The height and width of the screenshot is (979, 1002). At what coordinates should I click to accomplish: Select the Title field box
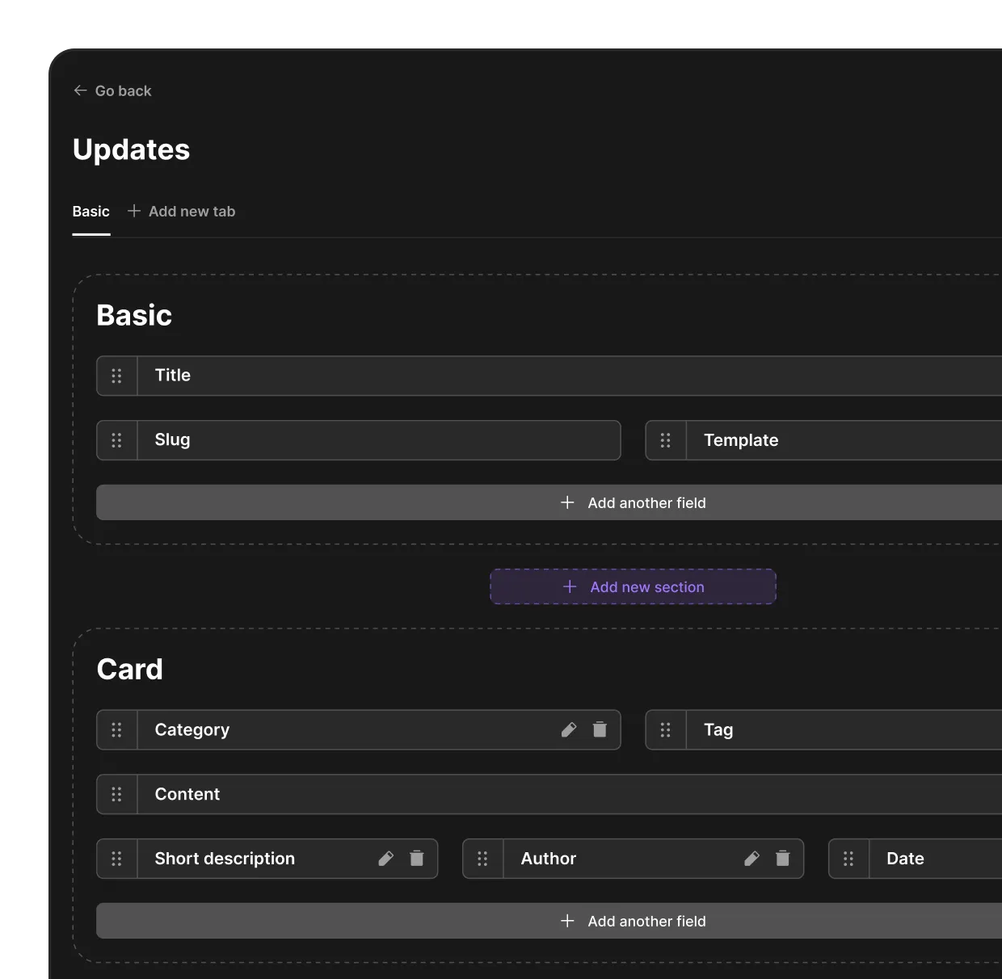(x=549, y=376)
